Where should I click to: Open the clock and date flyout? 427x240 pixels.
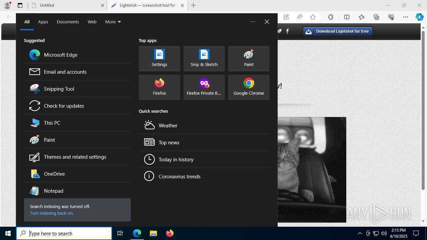399,233
